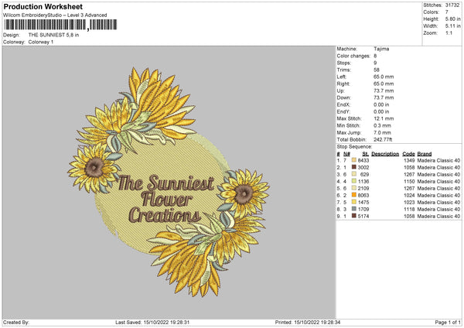Screen dimensions: 464x328
Task: Click the brown swatch for thread 3002
Action: point(354,167)
